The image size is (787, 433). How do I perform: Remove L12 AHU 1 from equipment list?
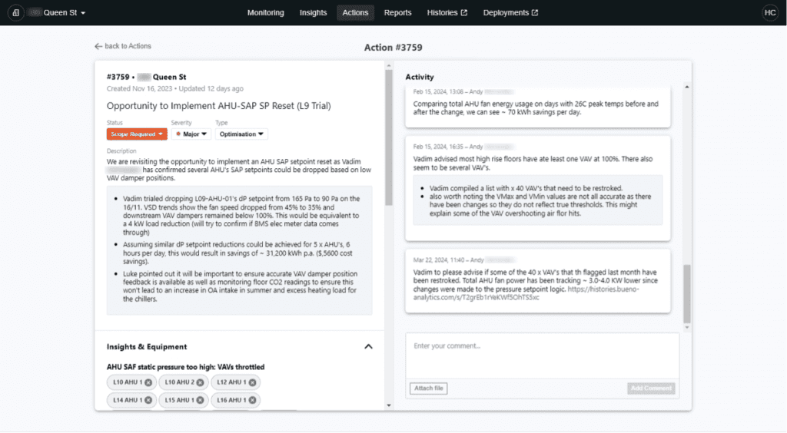pyautogui.click(x=252, y=382)
